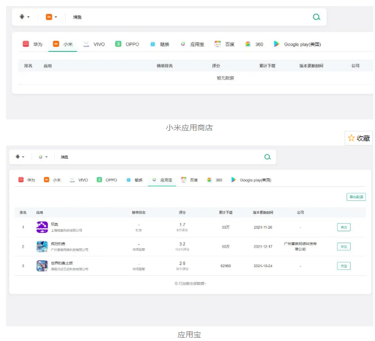Click the 3.2 rating value
375x341 pixels.
click(x=182, y=244)
